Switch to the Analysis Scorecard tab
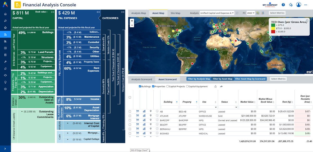Screen dimensions: 313x152 tap(141, 79)
